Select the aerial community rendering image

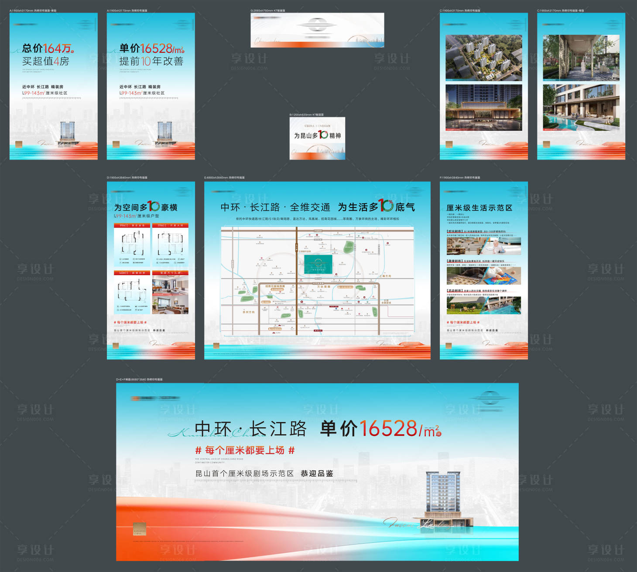[483, 58]
